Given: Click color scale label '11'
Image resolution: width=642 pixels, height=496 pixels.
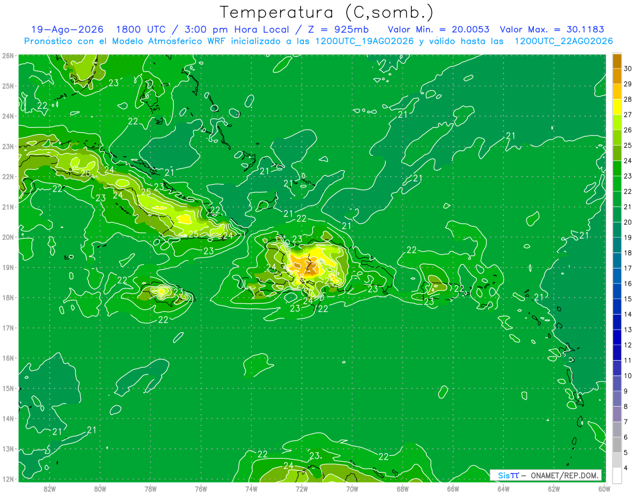Looking at the screenshot, I should coord(628,360).
